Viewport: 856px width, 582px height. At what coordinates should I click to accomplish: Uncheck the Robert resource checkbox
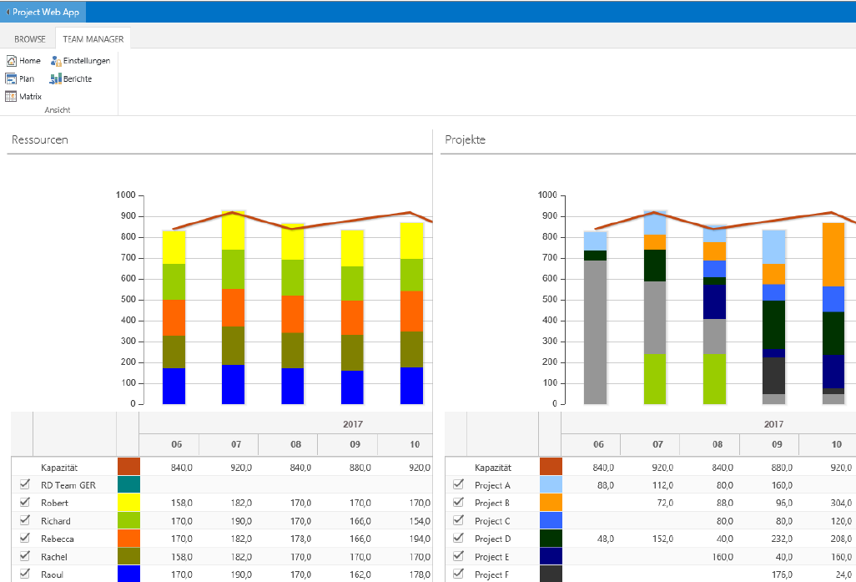[x=24, y=503]
